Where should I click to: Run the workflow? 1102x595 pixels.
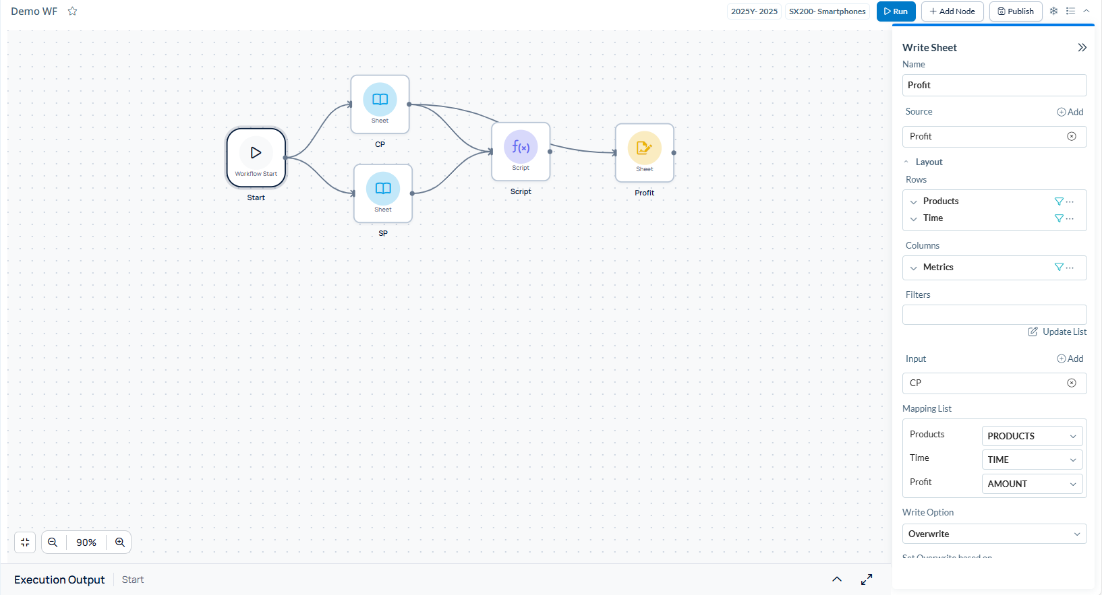click(x=896, y=11)
